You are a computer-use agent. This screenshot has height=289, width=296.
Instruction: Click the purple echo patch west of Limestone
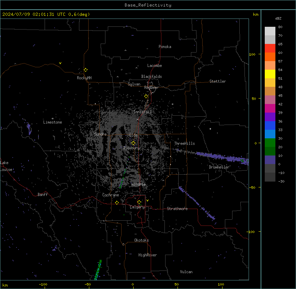pos(29,129)
